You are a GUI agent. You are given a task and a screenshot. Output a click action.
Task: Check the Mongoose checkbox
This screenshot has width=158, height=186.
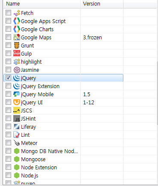pos(8,159)
